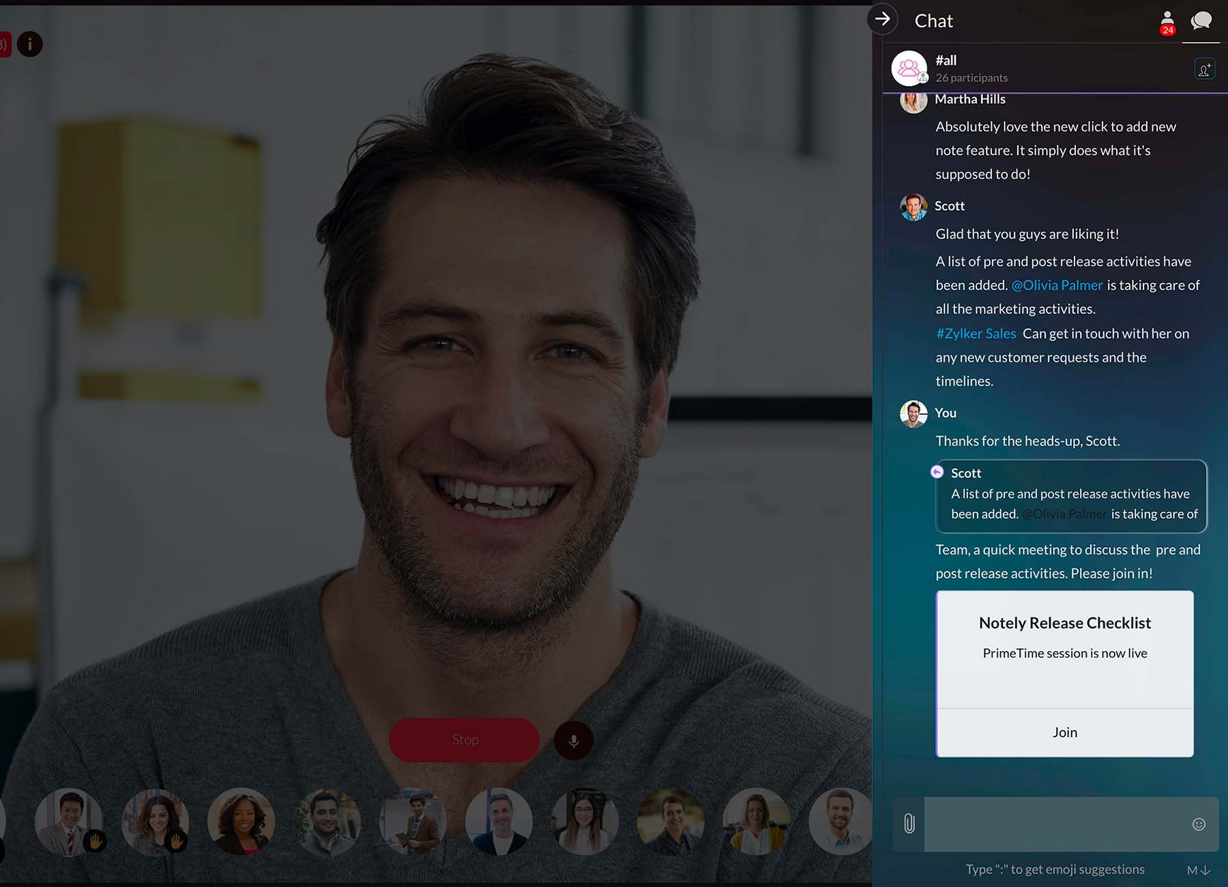
Task: Select the last participant thumbnail on right
Action: pos(840,822)
